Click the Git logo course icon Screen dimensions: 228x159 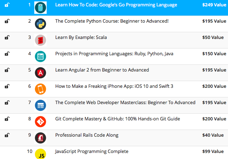click(x=41, y=122)
